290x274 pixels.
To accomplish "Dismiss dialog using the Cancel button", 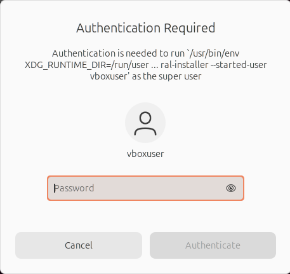I will 79,245.
